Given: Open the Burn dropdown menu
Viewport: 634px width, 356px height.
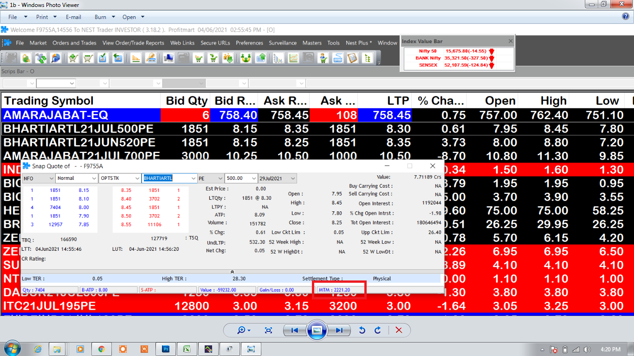Looking at the screenshot, I should tap(104, 17).
